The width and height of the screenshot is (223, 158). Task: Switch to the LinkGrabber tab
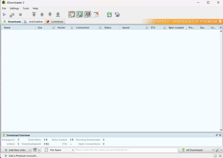tap(34, 22)
